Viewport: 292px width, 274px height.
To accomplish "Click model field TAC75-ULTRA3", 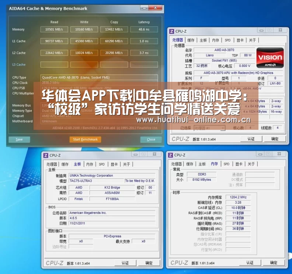I will coord(96,181).
